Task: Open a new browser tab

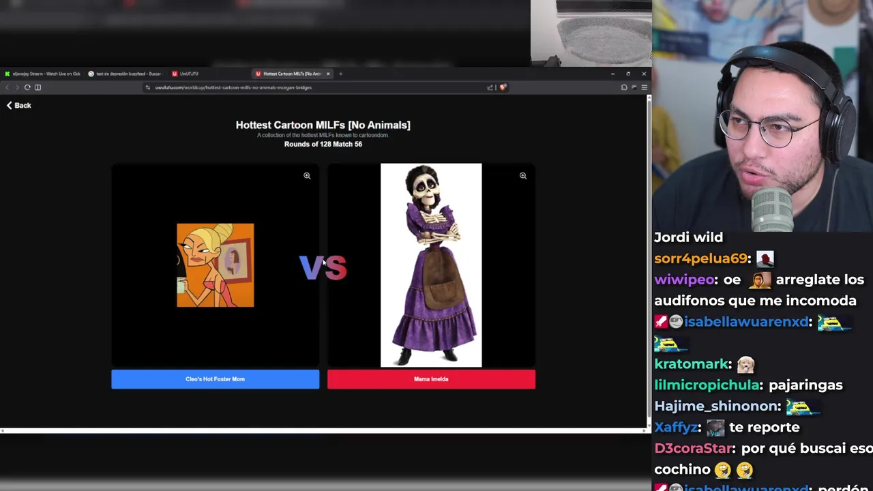Action: (341, 74)
